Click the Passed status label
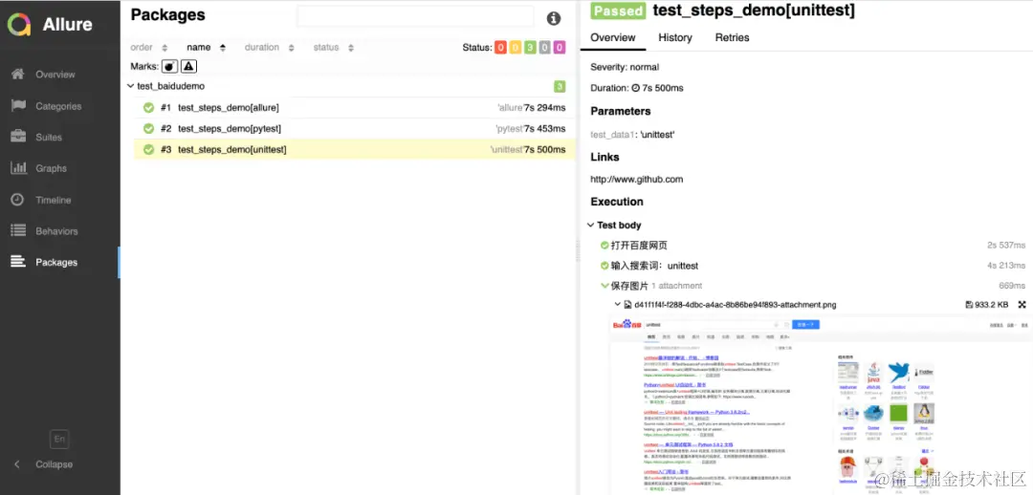 click(x=618, y=11)
